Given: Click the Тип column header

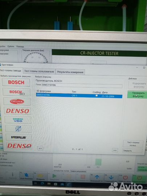Looking at the screenshot, I should [74, 91].
